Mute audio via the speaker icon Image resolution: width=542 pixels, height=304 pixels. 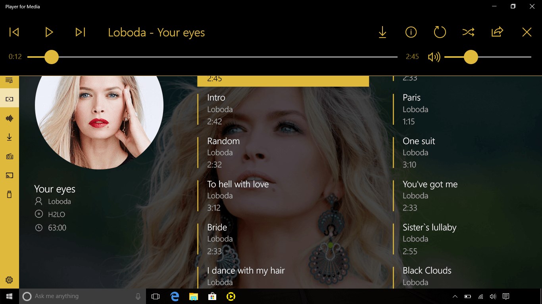click(x=434, y=57)
